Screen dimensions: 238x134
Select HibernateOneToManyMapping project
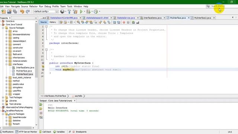[x=19, y=108]
